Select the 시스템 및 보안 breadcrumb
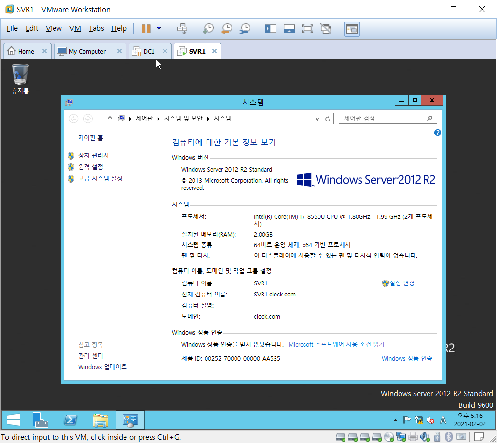This screenshot has width=497, height=443. [x=183, y=118]
